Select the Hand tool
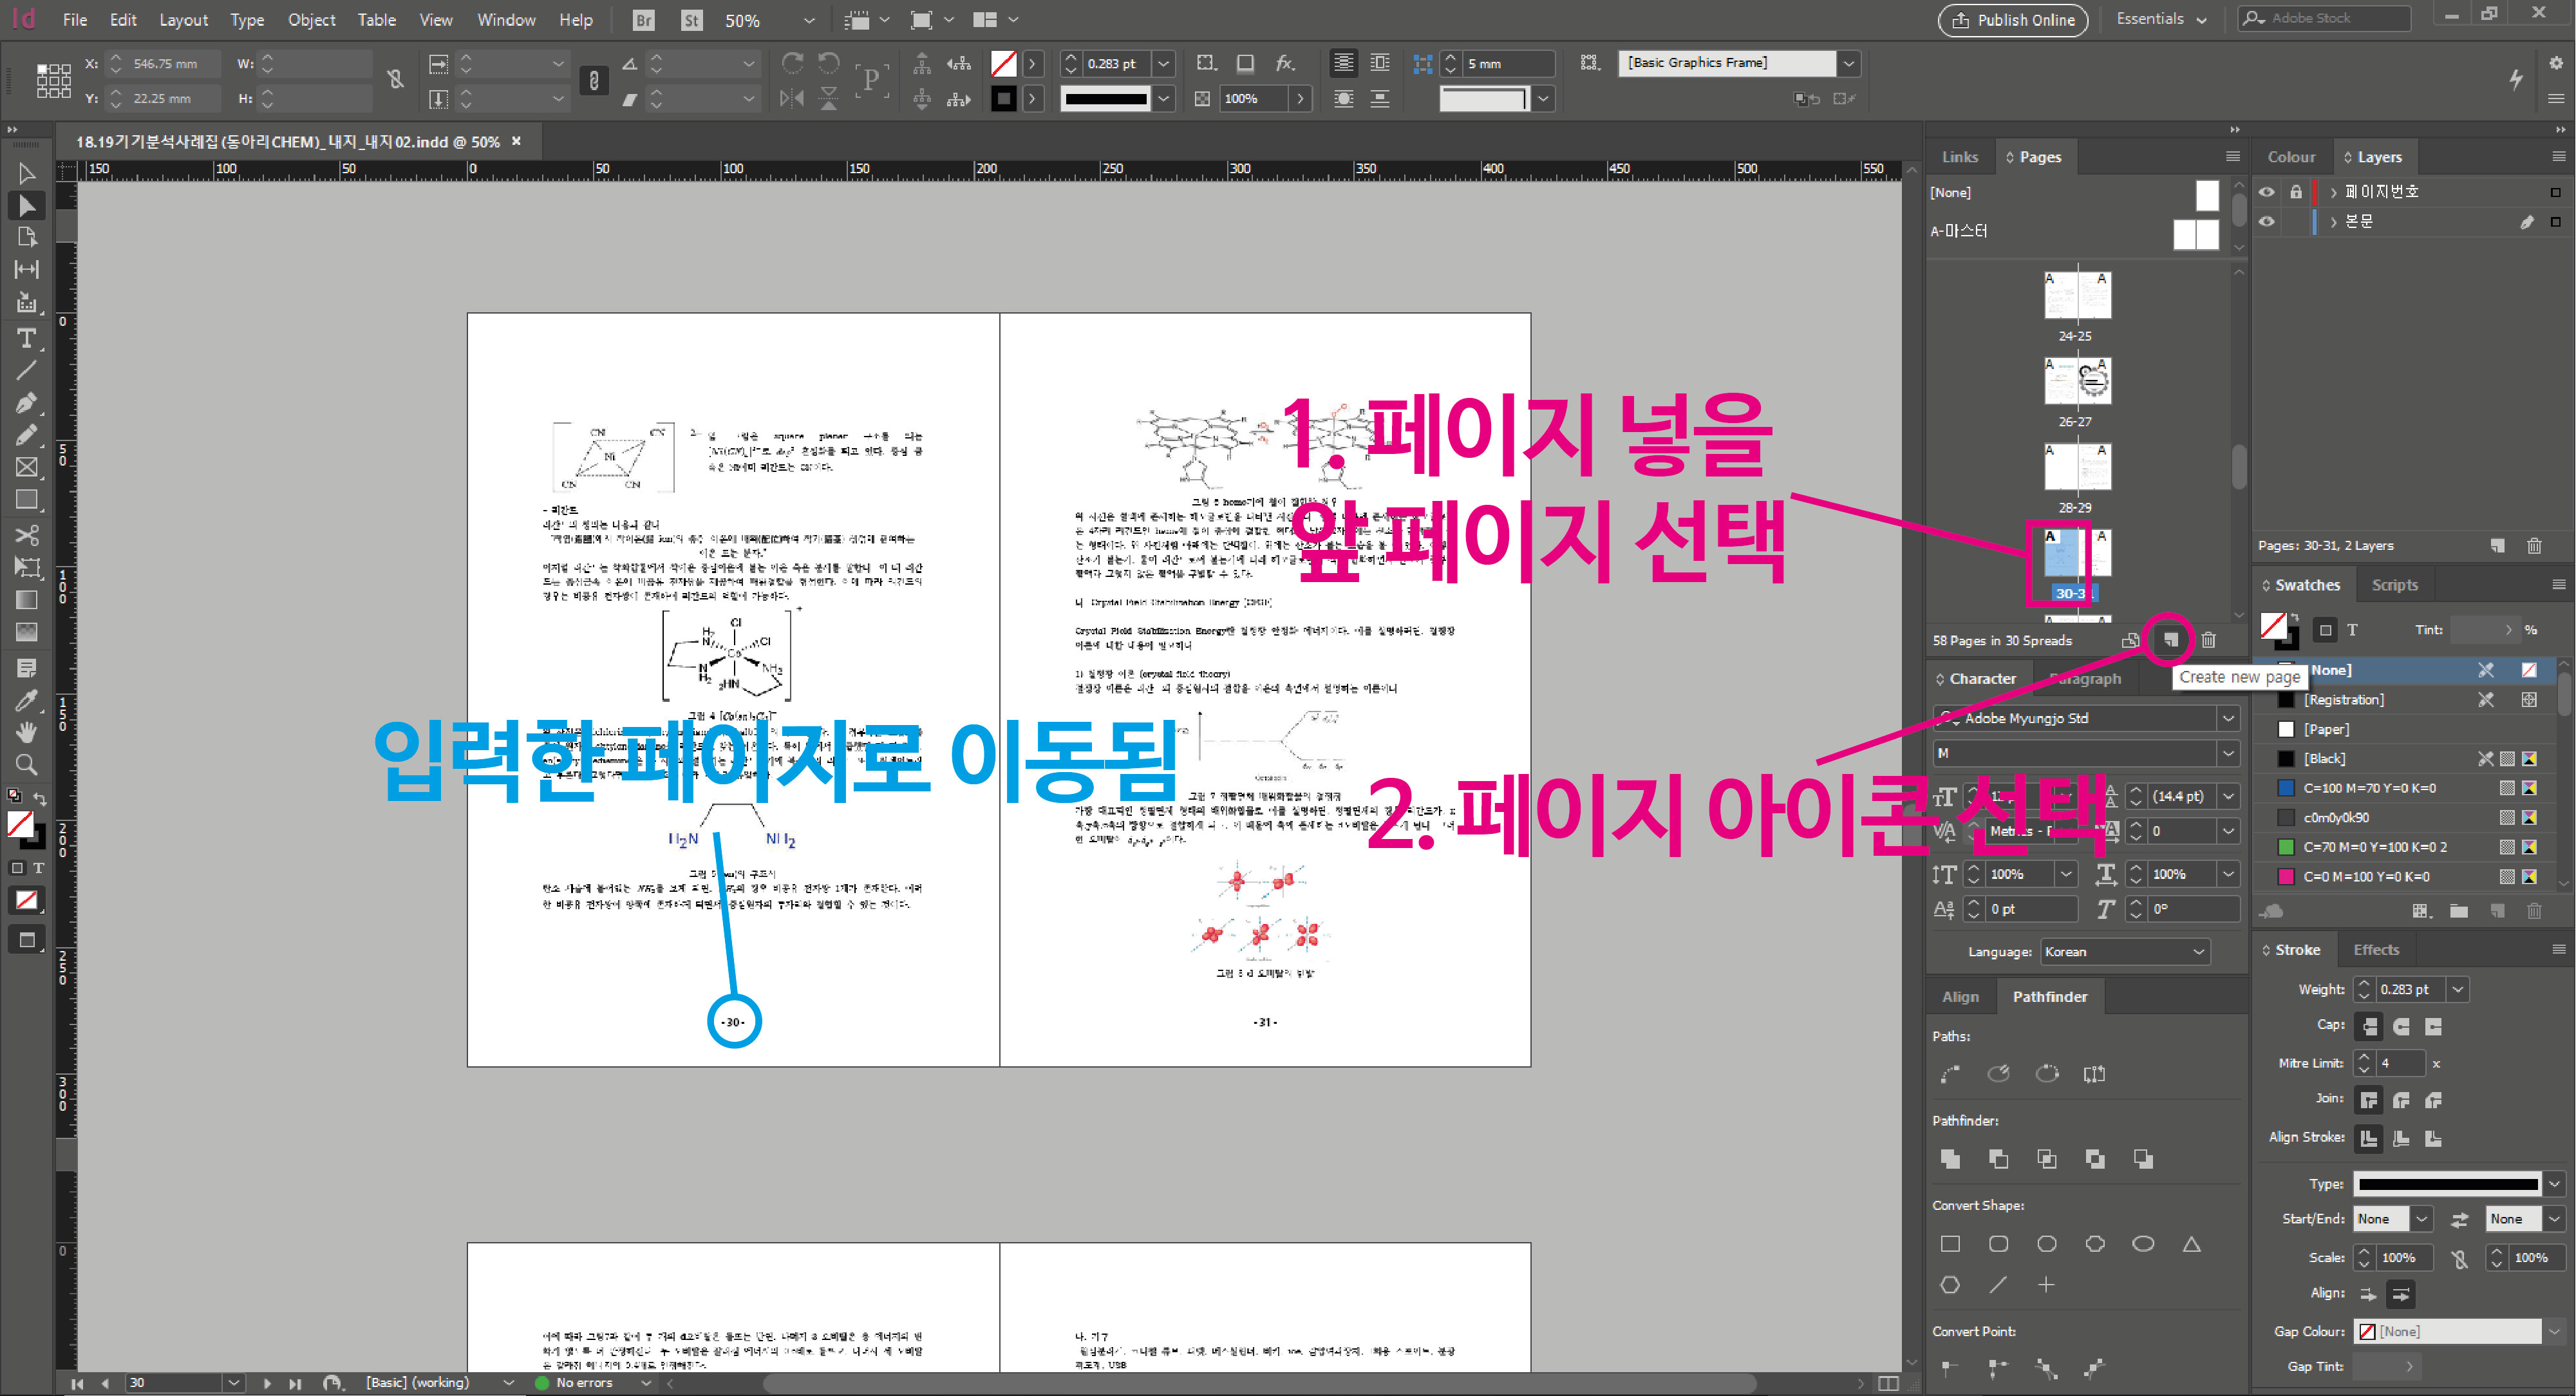This screenshot has width=2576, height=1396. click(x=26, y=732)
